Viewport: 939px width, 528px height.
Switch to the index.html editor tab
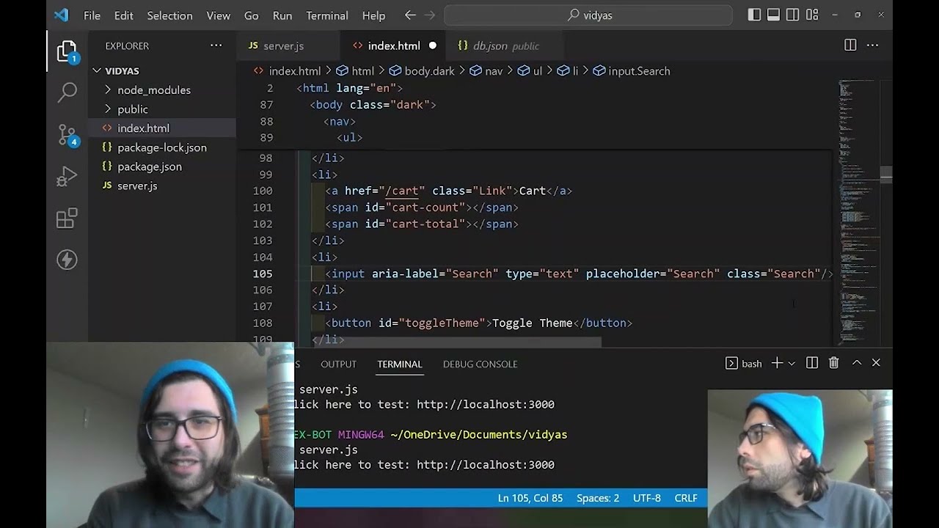[394, 45]
